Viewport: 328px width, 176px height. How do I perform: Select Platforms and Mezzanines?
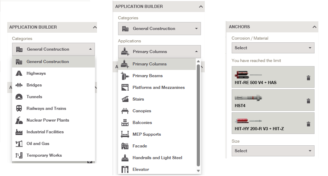click(x=157, y=87)
